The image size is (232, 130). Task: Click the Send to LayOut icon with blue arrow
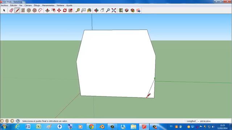pos(138,10)
